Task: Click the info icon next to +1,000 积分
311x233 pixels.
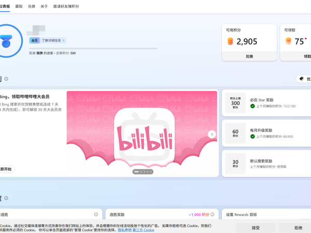Action: 213,214
